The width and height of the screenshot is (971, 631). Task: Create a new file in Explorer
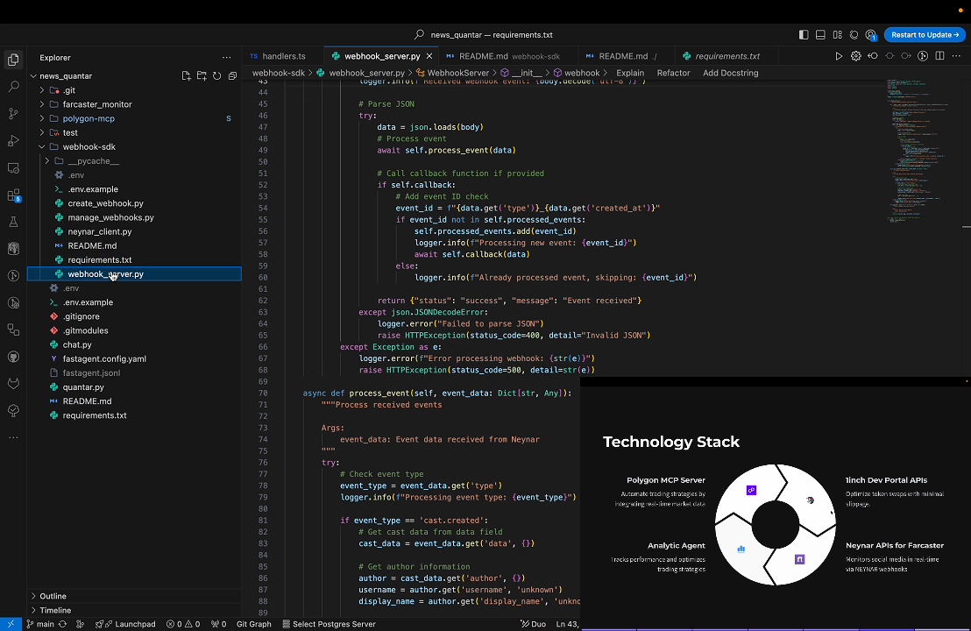pos(186,75)
